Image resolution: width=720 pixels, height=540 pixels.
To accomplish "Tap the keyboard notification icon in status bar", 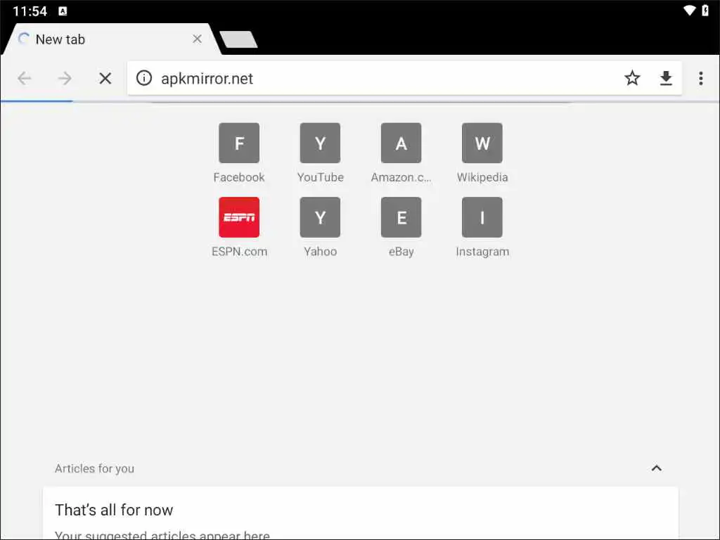I will point(63,11).
